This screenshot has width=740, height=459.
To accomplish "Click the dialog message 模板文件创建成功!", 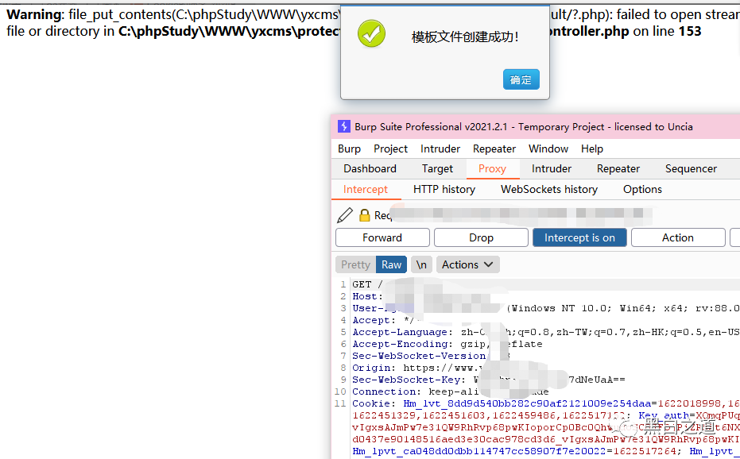I will [465, 37].
